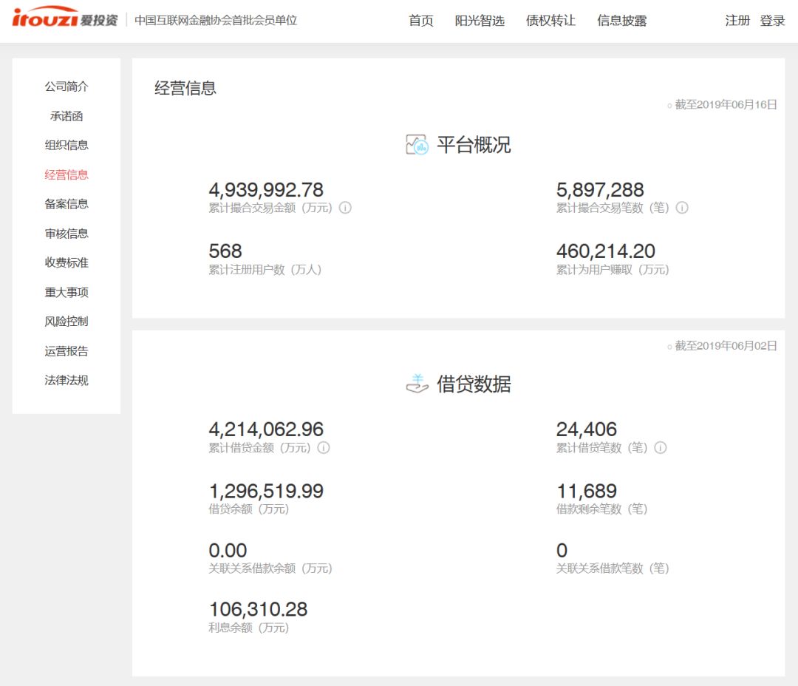Click info icon beside 累计撮合交易笔数
The image size is (798, 686).
click(682, 208)
